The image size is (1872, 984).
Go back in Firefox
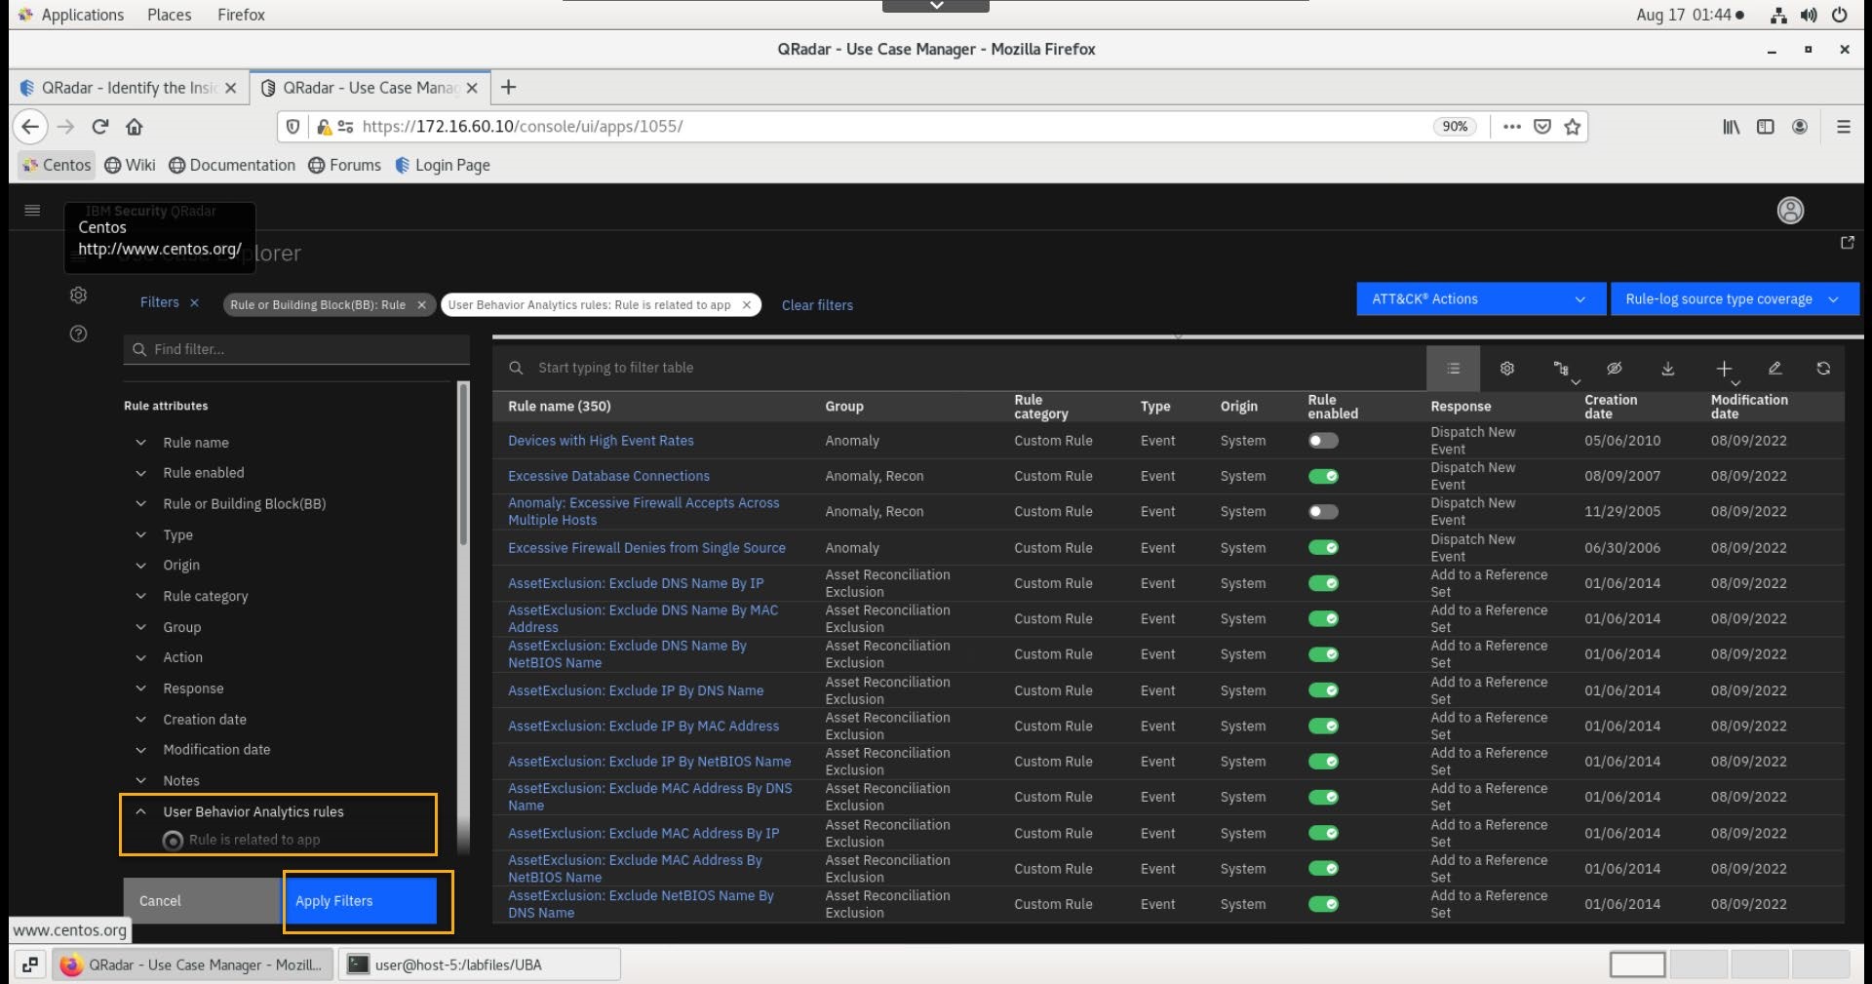[30, 127]
